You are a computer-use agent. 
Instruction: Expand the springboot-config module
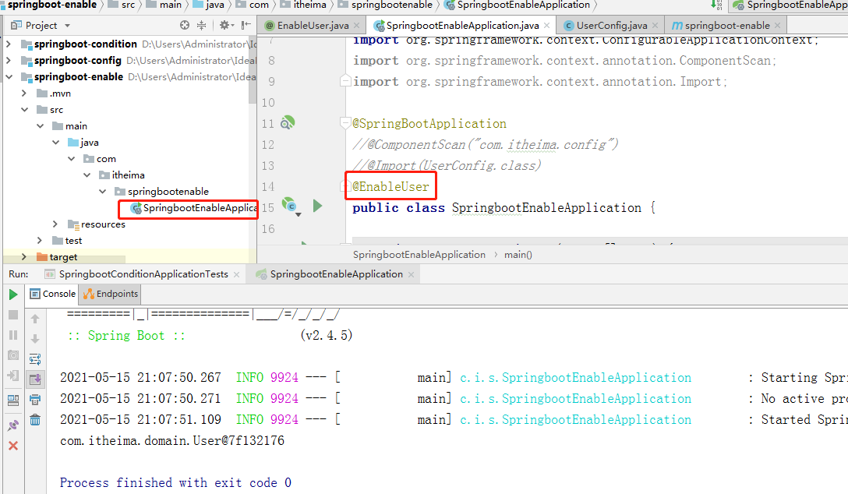point(9,61)
